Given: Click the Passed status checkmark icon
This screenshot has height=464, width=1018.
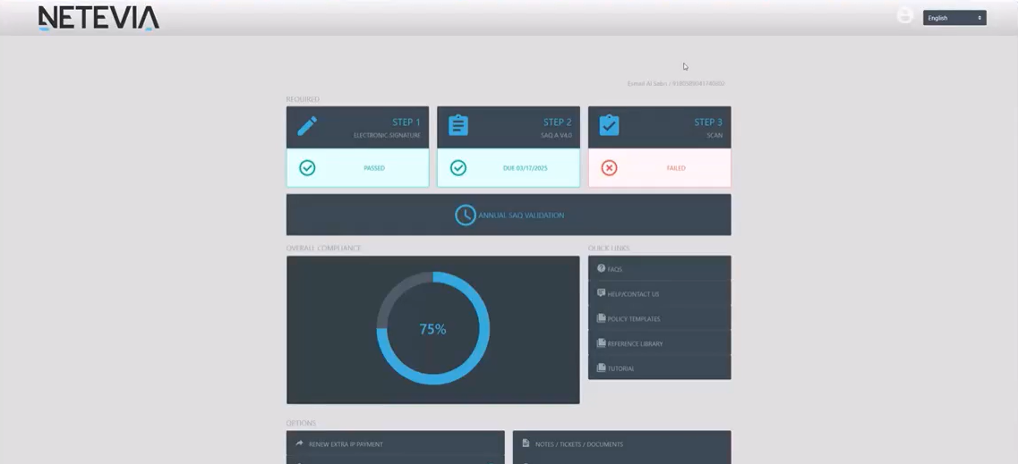Looking at the screenshot, I should (x=307, y=168).
